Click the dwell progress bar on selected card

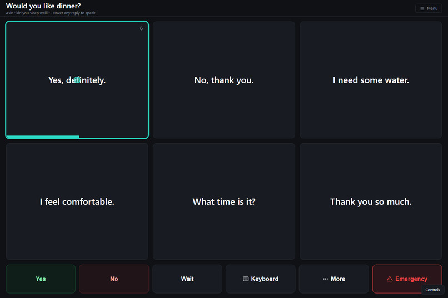tap(43, 137)
